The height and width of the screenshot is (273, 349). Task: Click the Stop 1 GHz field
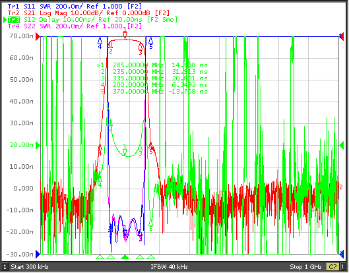coord(305,266)
